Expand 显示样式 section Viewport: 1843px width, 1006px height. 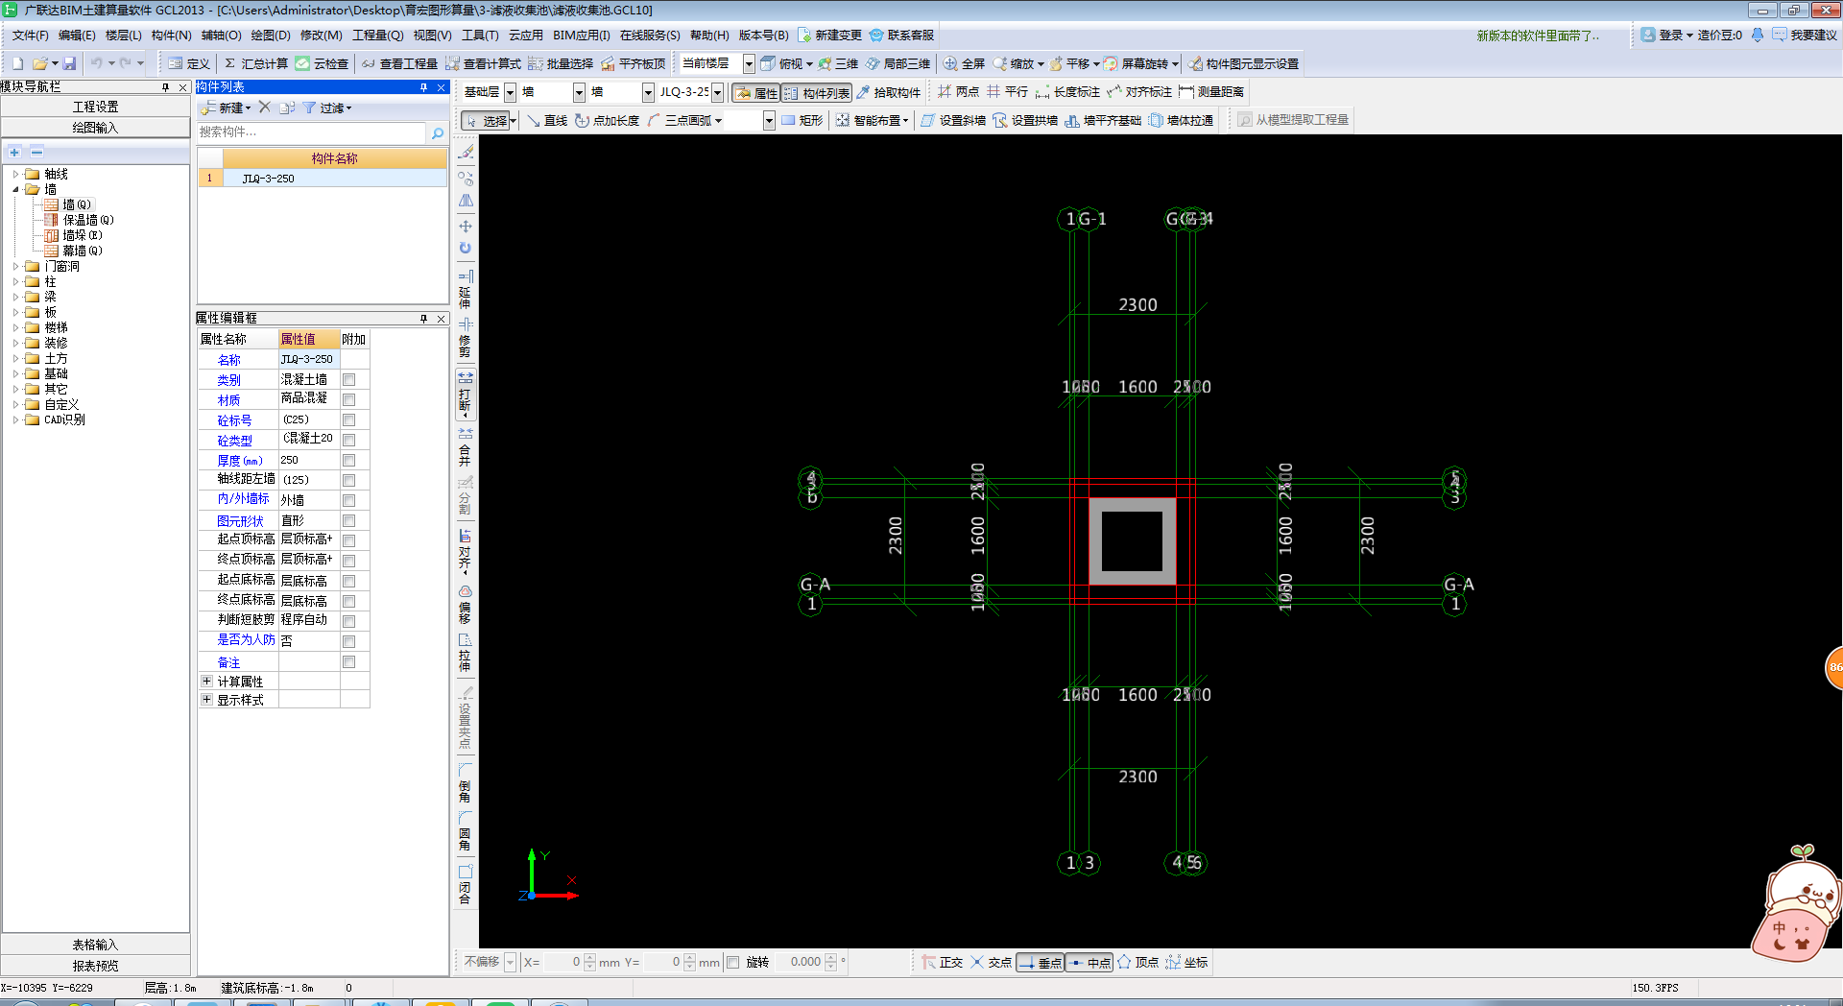tap(206, 699)
